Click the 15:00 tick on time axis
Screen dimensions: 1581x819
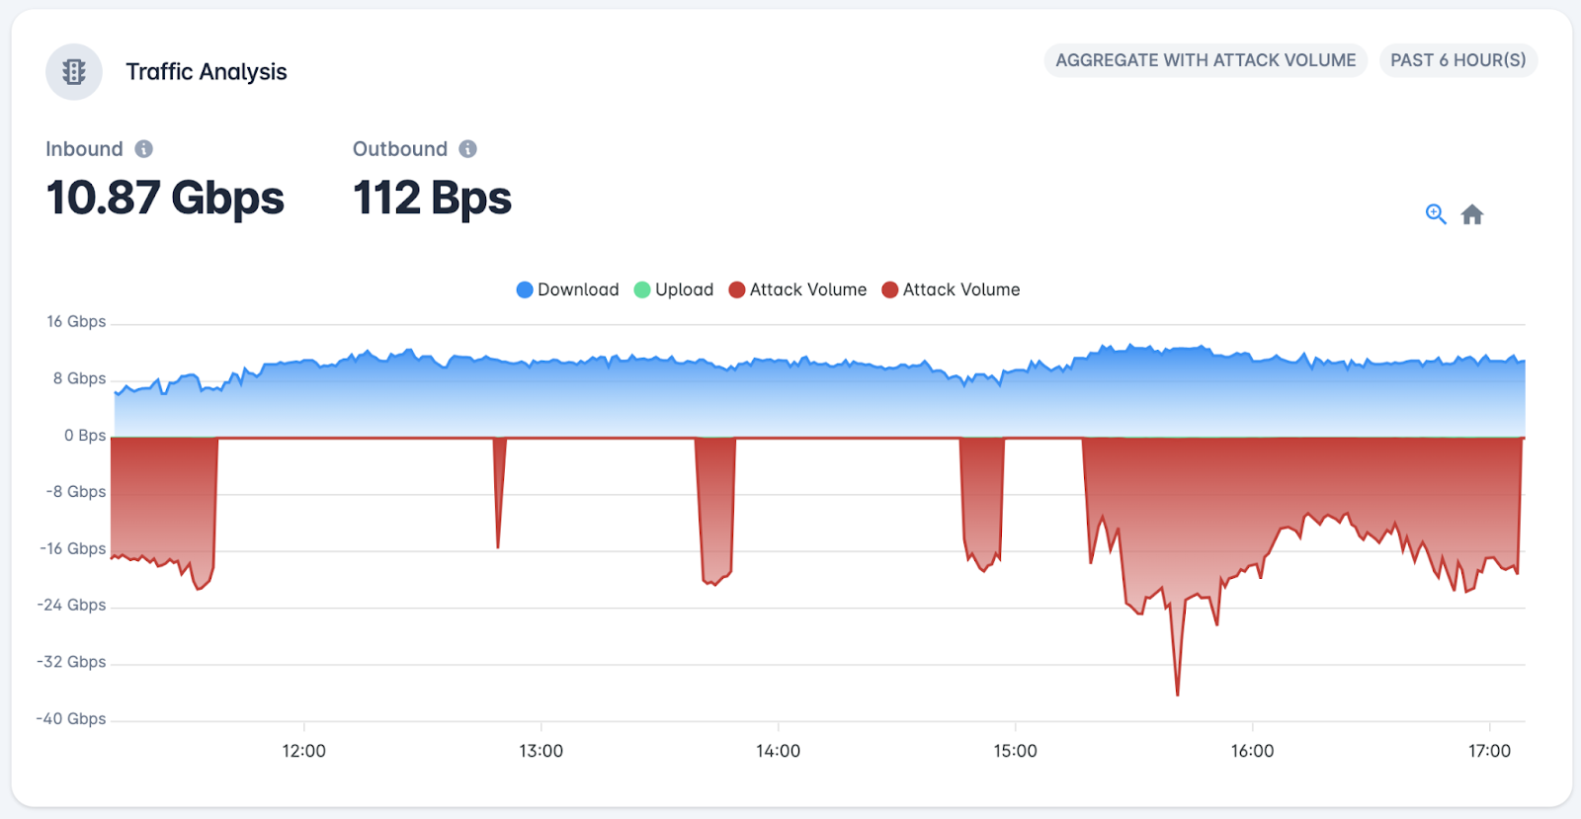(x=1015, y=751)
